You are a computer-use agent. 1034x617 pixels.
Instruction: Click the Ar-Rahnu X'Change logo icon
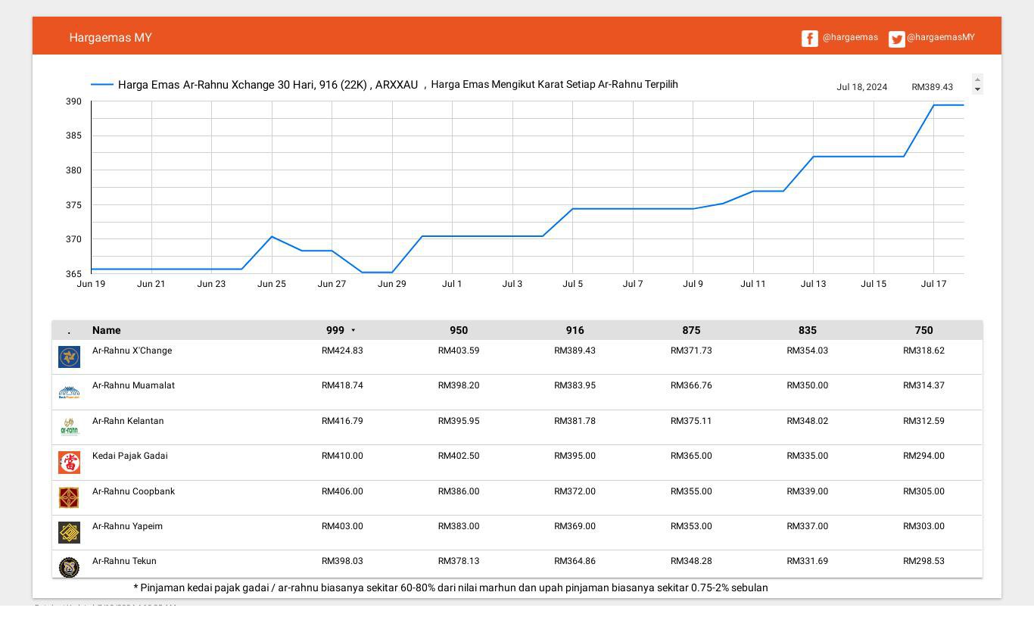(69, 357)
